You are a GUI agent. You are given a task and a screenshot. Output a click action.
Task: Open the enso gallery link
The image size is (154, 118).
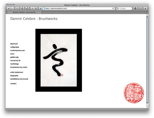pyautogui.click(x=12, y=54)
